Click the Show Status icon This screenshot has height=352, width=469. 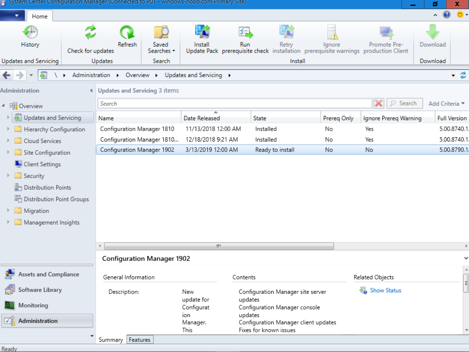363,290
